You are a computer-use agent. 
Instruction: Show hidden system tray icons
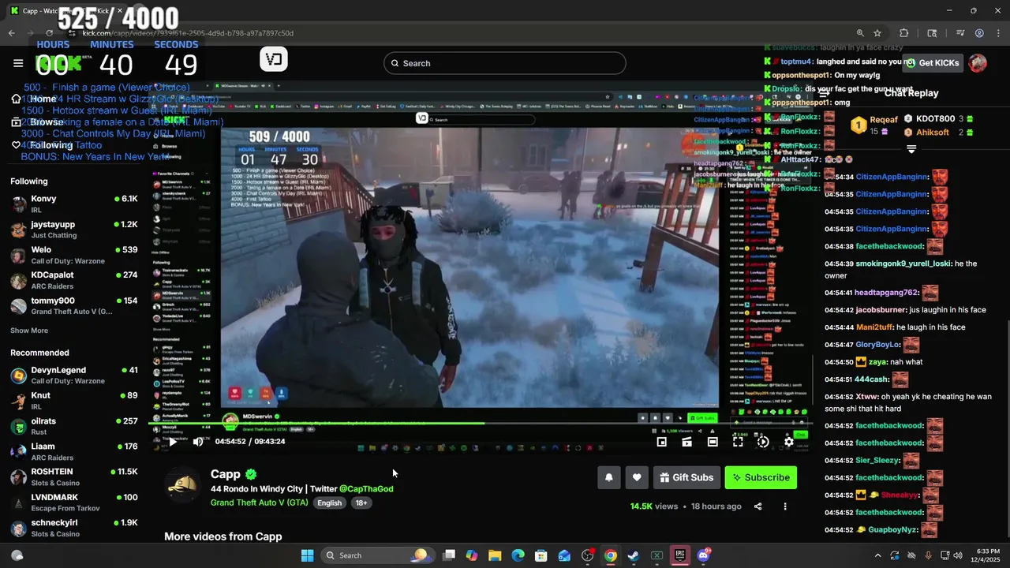click(877, 555)
